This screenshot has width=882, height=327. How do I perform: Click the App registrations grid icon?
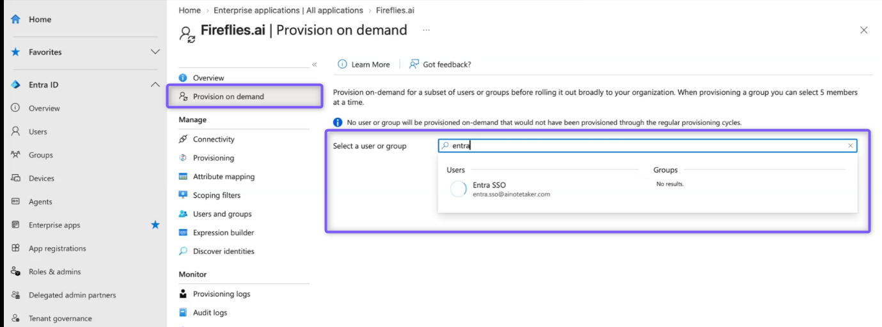tap(16, 248)
